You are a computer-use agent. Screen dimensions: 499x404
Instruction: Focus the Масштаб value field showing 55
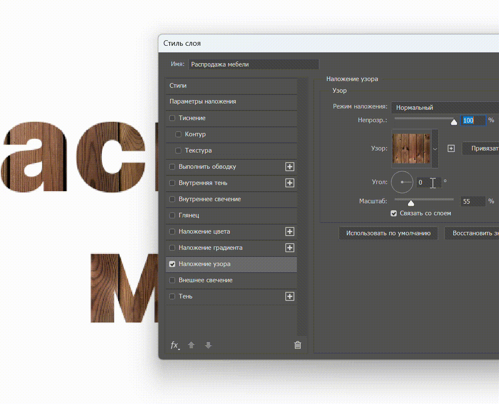pos(473,201)
